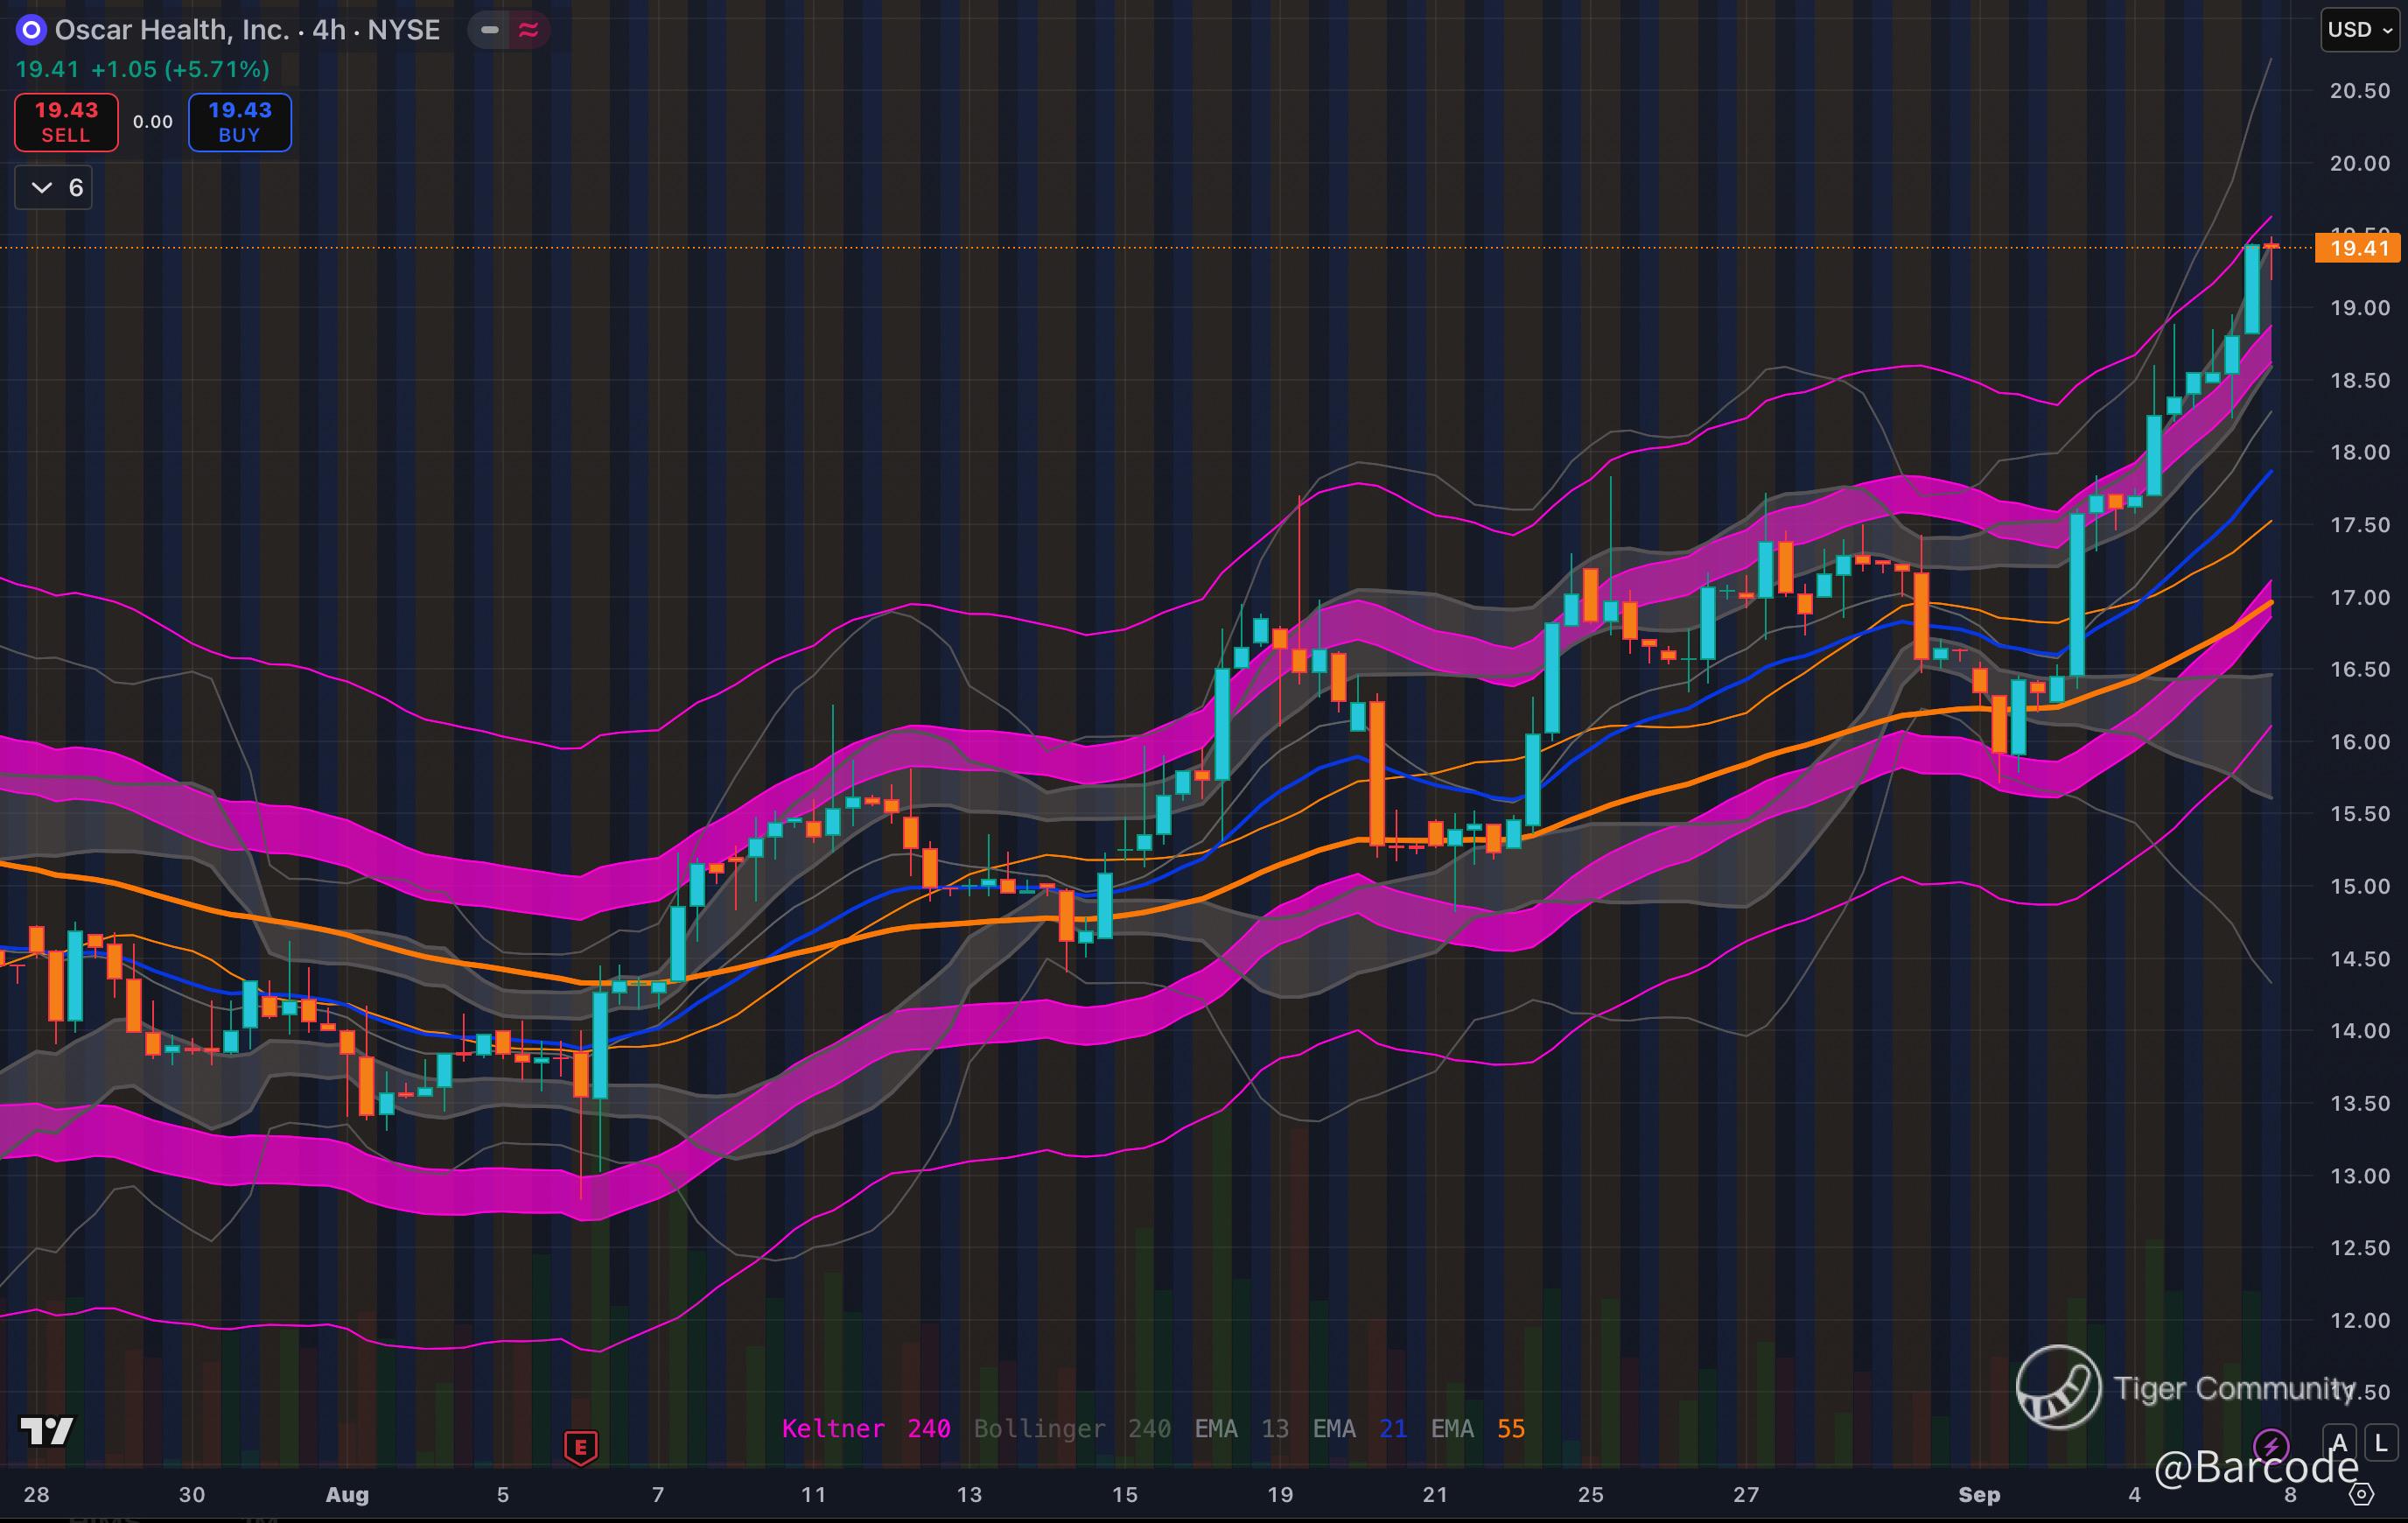This screenshot has height=1523, width=2408.
Task: Open chart settings hexagon gear icon
Action: [x=2361, y=1495]
